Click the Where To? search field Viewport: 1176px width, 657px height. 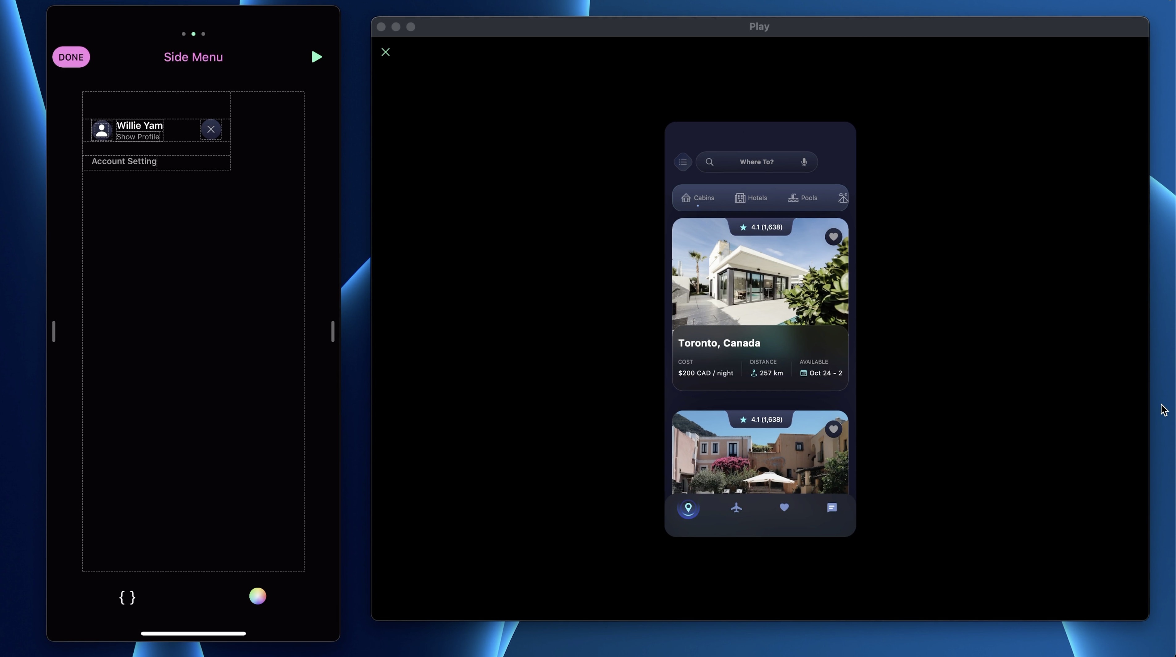757,162
